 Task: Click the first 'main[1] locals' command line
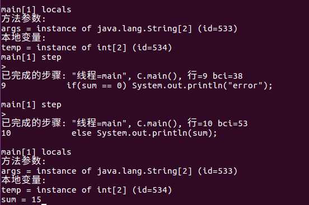click(x=36, y=9)
